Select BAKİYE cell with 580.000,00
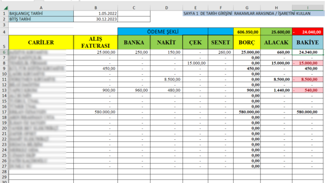 [x=307, y=112]
